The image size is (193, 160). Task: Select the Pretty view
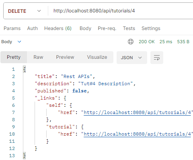pyautogui.click(x=14, y=57)
